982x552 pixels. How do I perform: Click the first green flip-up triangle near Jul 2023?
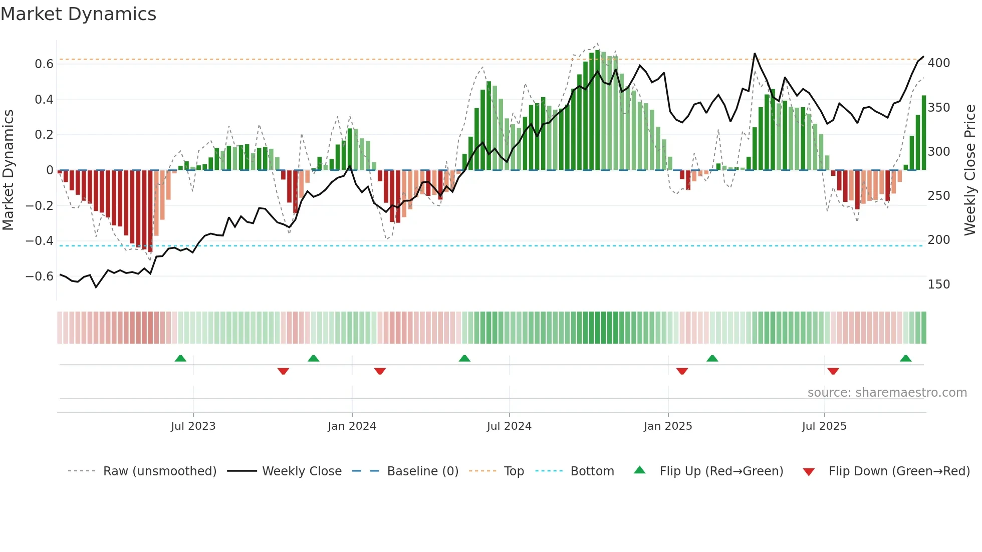[180, 358]
